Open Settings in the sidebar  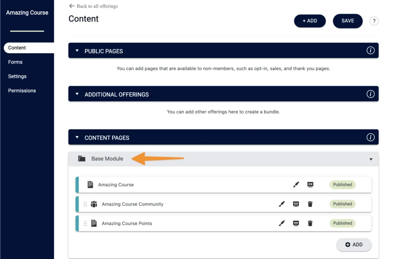[17, 77]
